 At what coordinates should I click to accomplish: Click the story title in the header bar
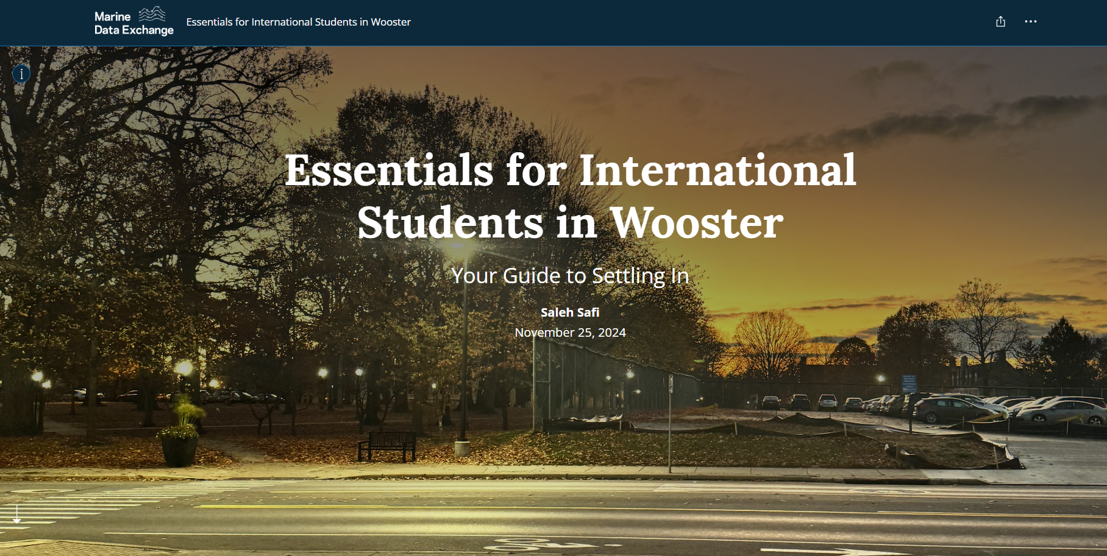pos(298,22)
